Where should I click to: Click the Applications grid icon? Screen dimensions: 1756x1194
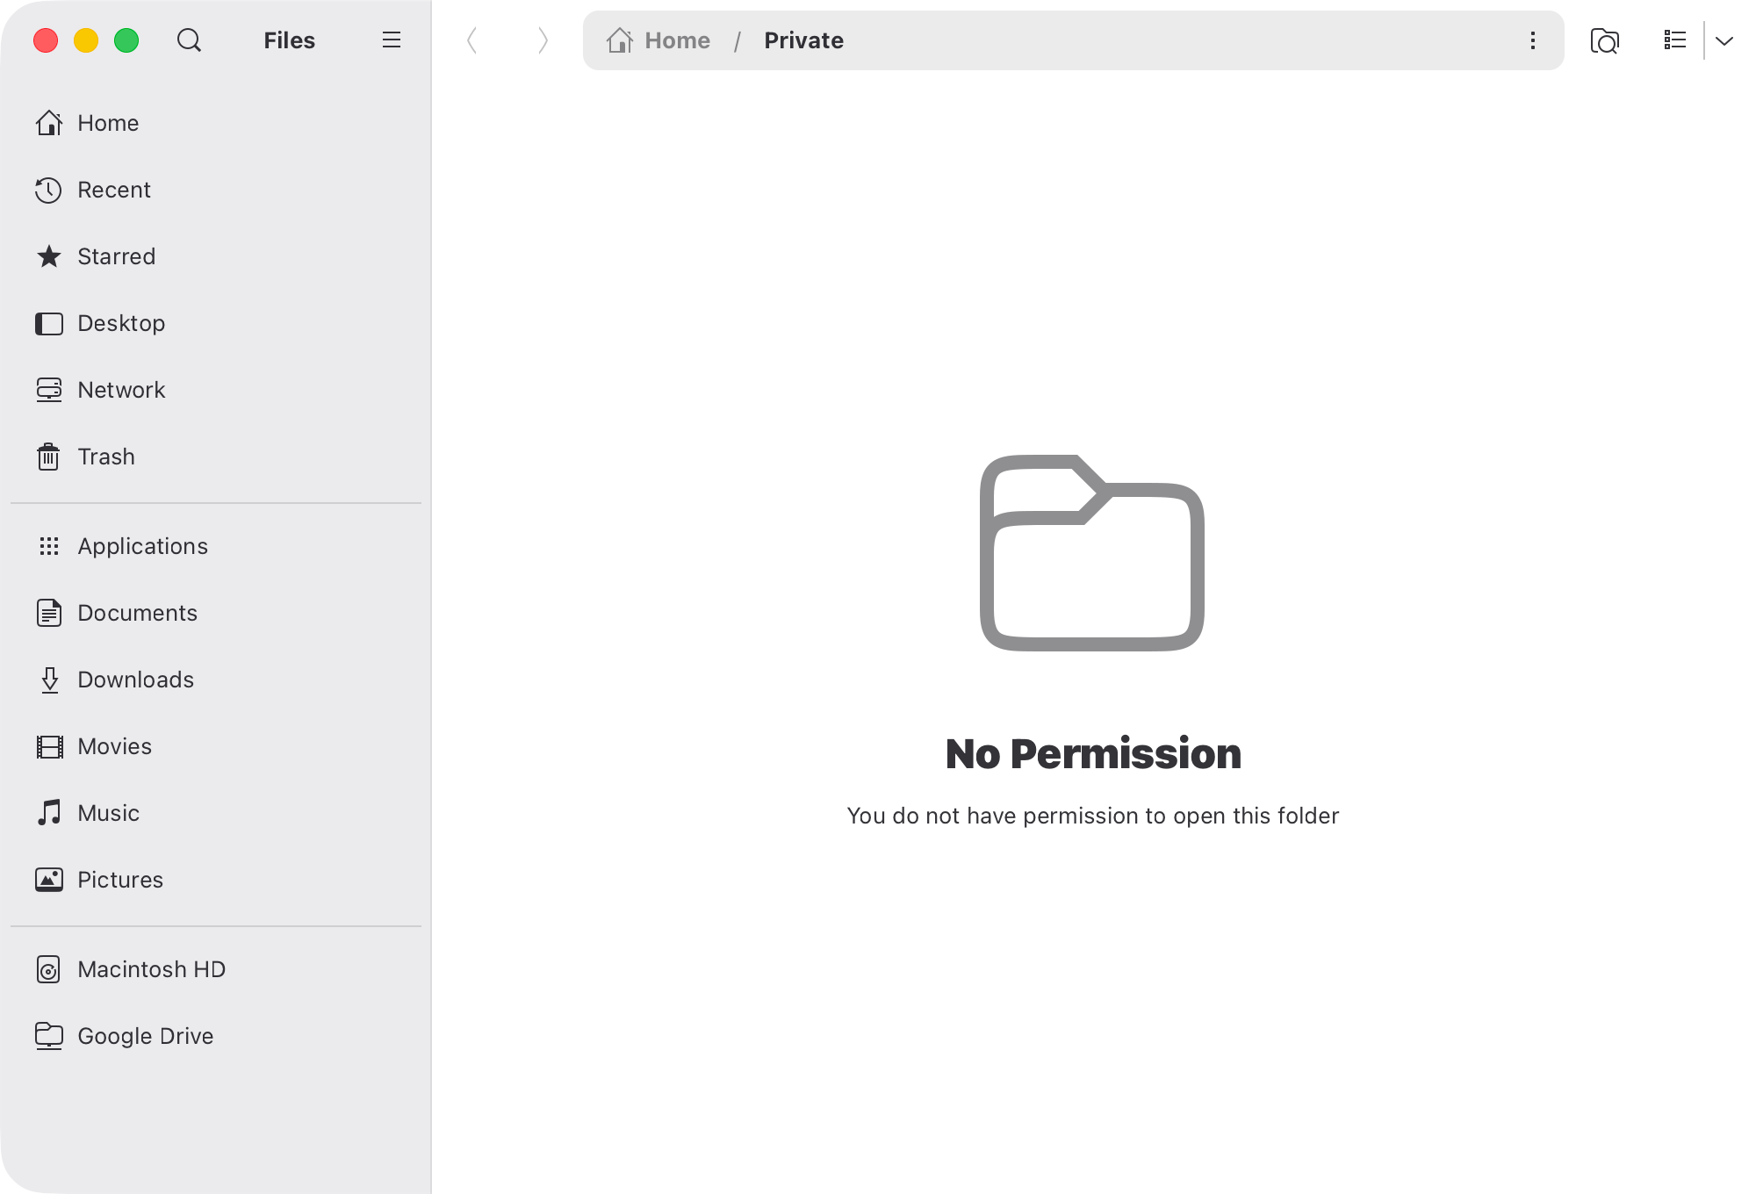pyautogui.click(x=49, y=546)
